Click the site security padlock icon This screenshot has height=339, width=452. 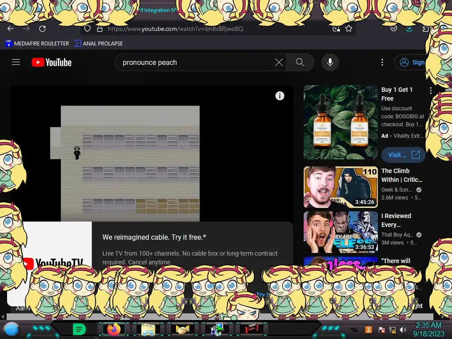pos(100,29)
